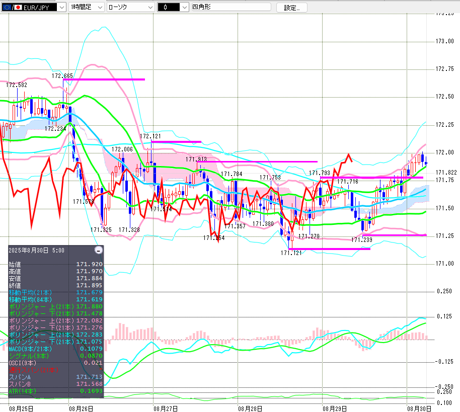Screen dimensions: 460x412
Task: Click the 171.913 price label
Action: (x=196, y=159)
